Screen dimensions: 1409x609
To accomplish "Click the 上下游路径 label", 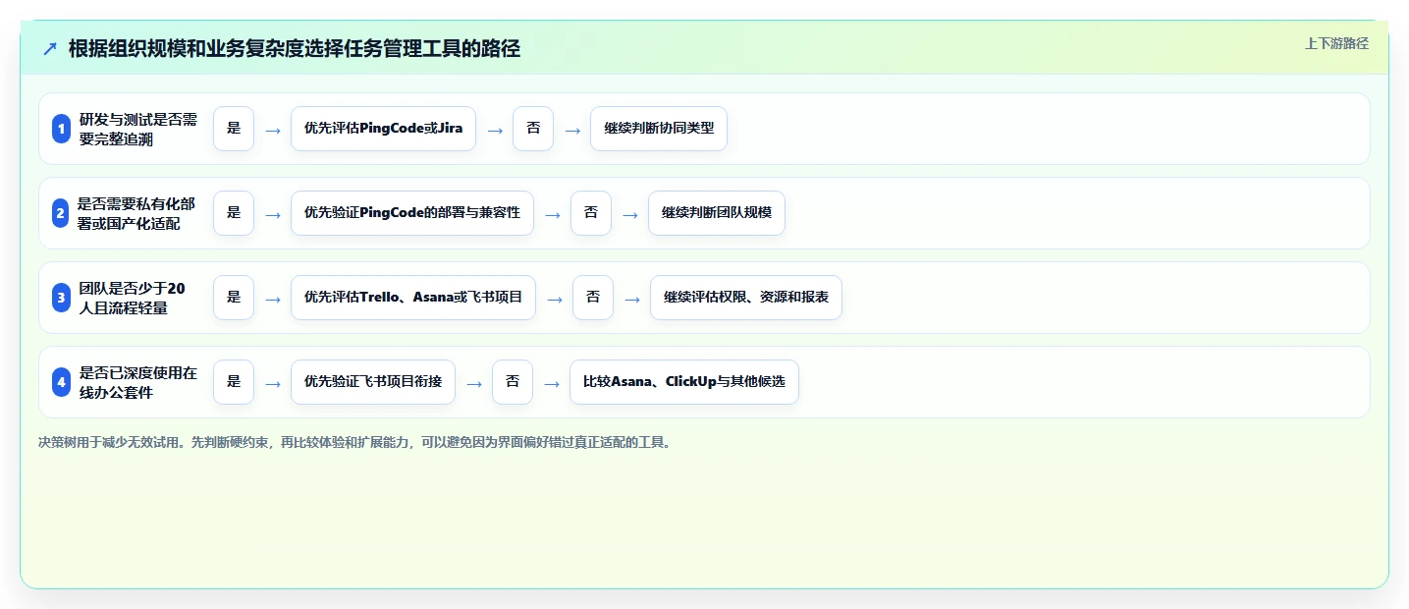I will click(x=1336, y=43).
